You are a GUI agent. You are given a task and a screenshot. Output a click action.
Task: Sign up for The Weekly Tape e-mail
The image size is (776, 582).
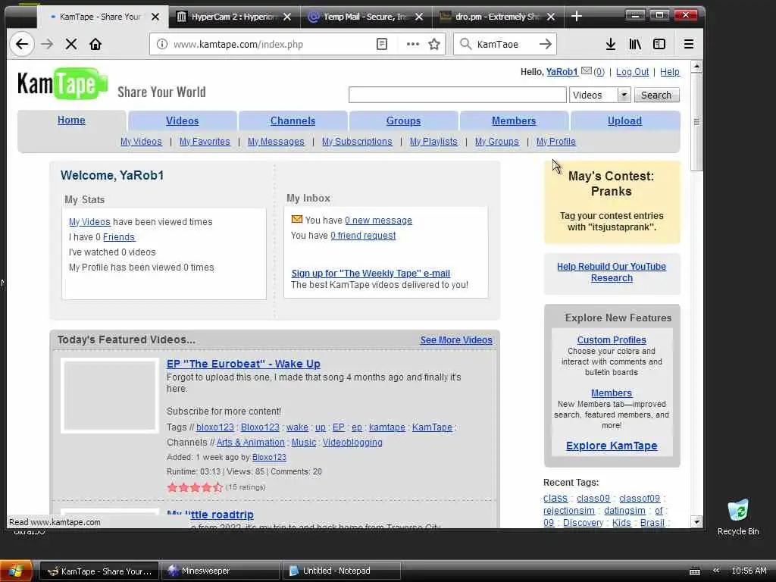pos(371,273)
